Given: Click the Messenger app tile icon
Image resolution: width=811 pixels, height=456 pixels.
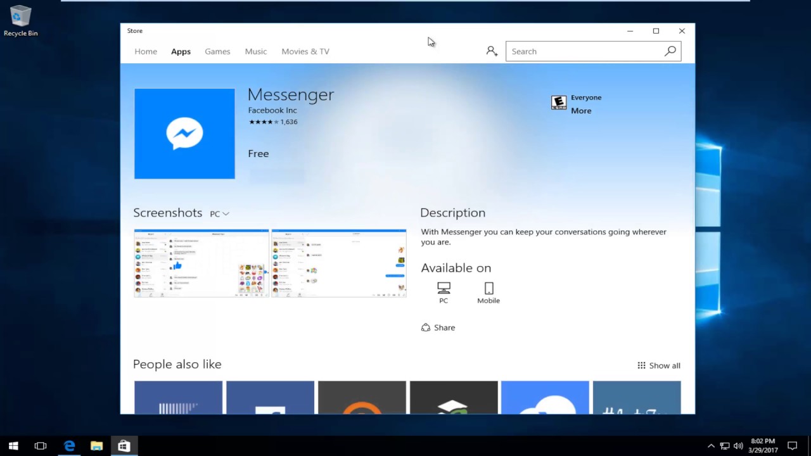Looking at the screenshot, I should coord(184,133).
